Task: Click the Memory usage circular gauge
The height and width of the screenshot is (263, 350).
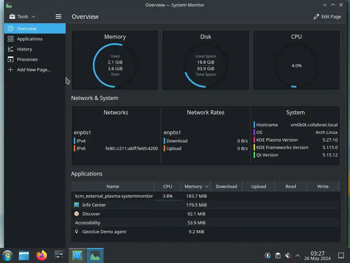Action: point(115,65)
